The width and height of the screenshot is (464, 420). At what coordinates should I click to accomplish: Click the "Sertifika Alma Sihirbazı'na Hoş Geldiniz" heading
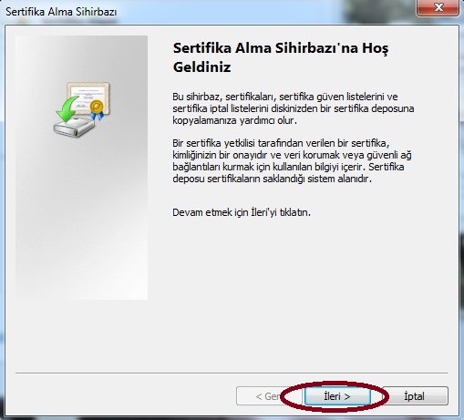click(281, 57)
